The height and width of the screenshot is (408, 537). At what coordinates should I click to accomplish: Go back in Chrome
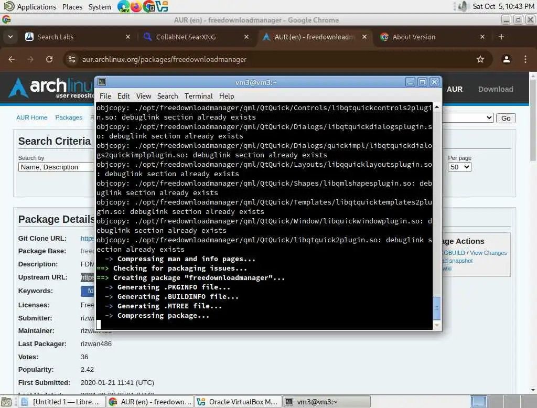coord(12,59)
